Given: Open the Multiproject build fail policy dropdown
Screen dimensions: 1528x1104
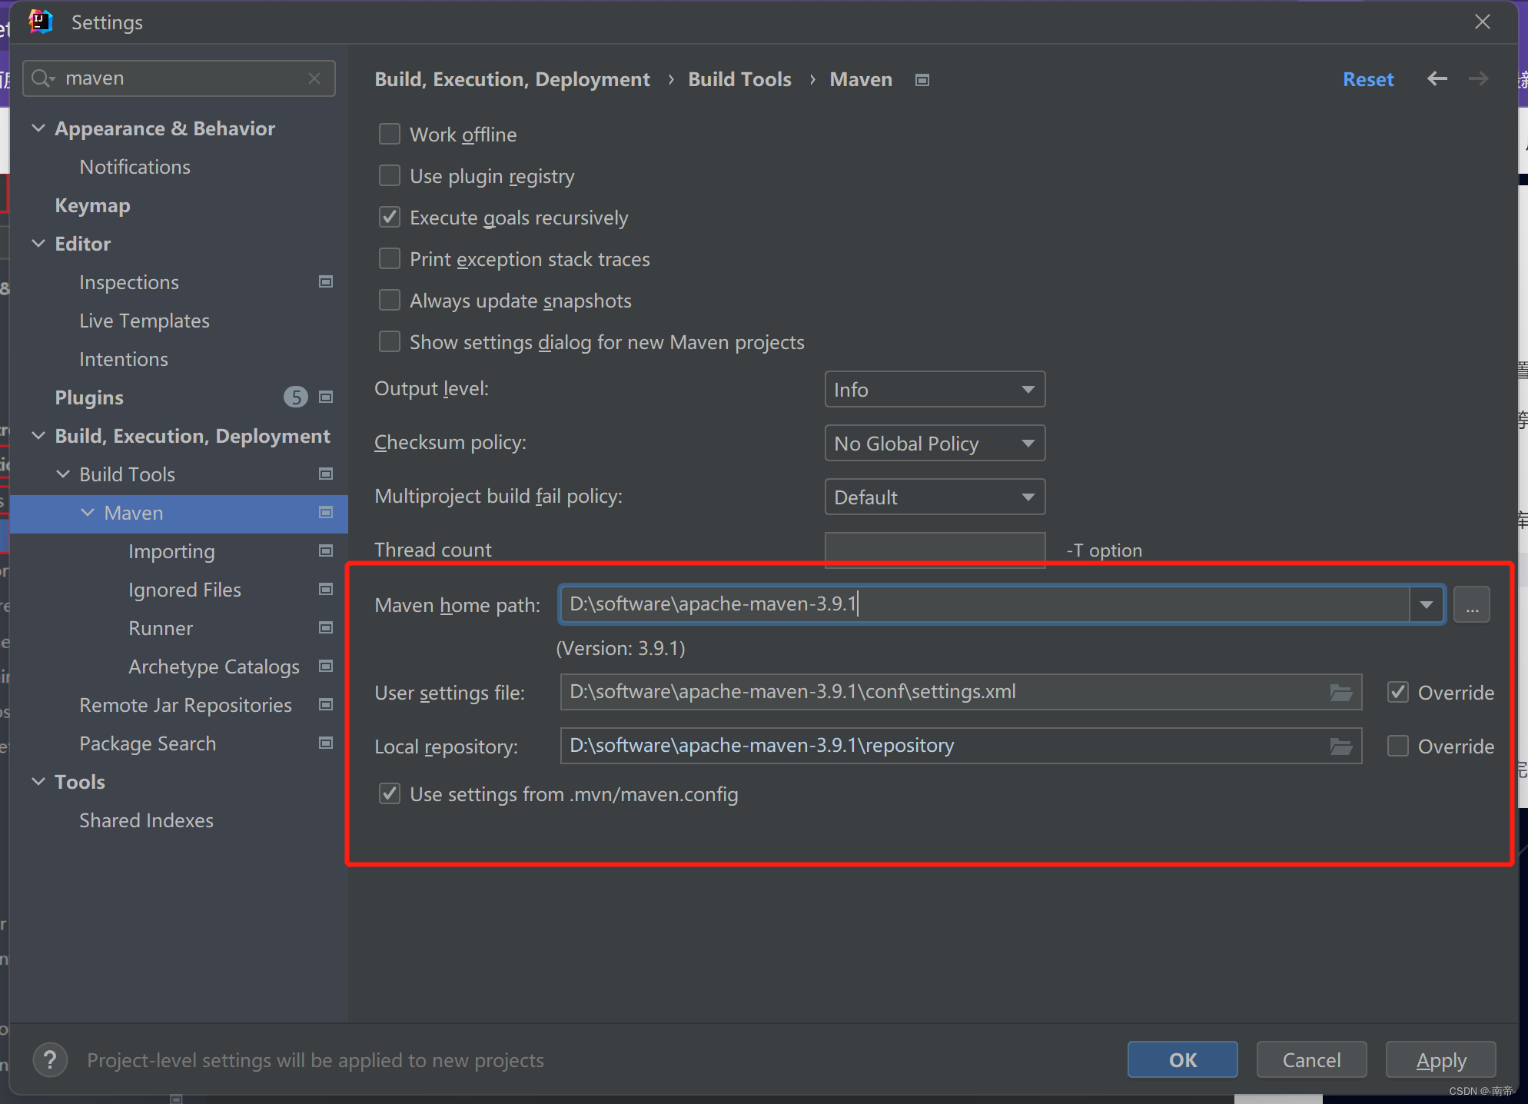Looking at the screenshot, I should point(932,496).
